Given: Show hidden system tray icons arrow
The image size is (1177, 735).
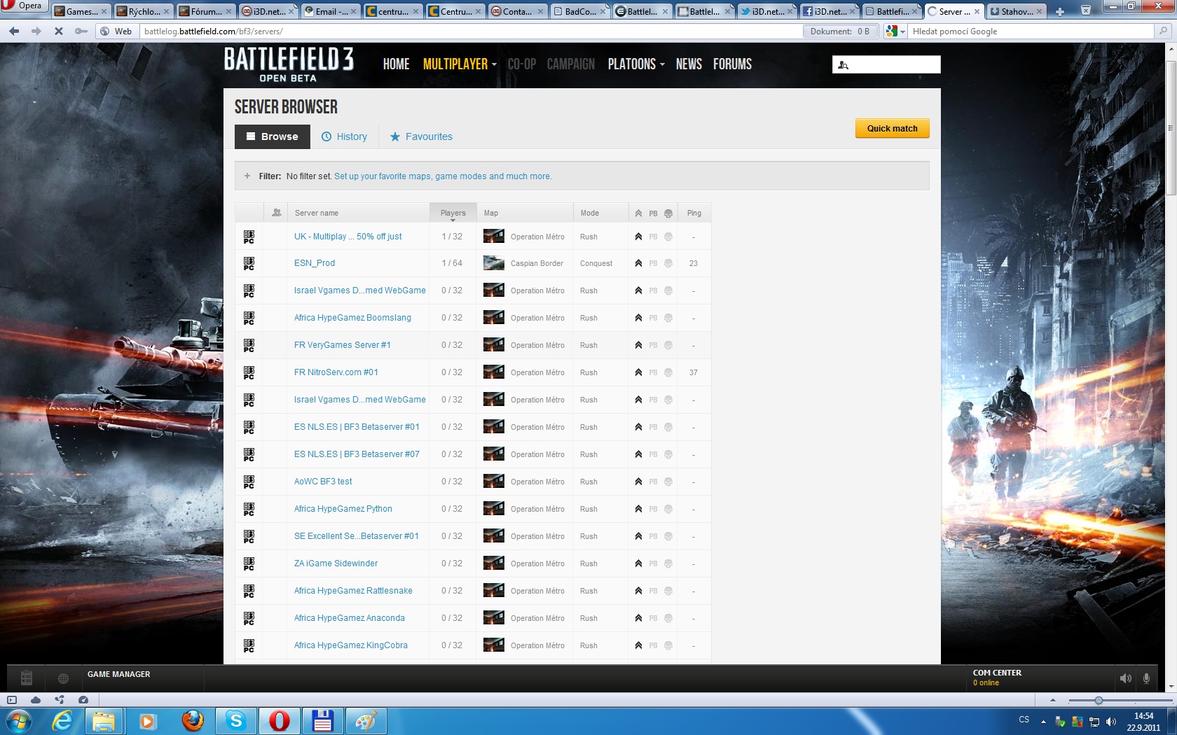Looking at the screenshot, I should point(1043,721).
